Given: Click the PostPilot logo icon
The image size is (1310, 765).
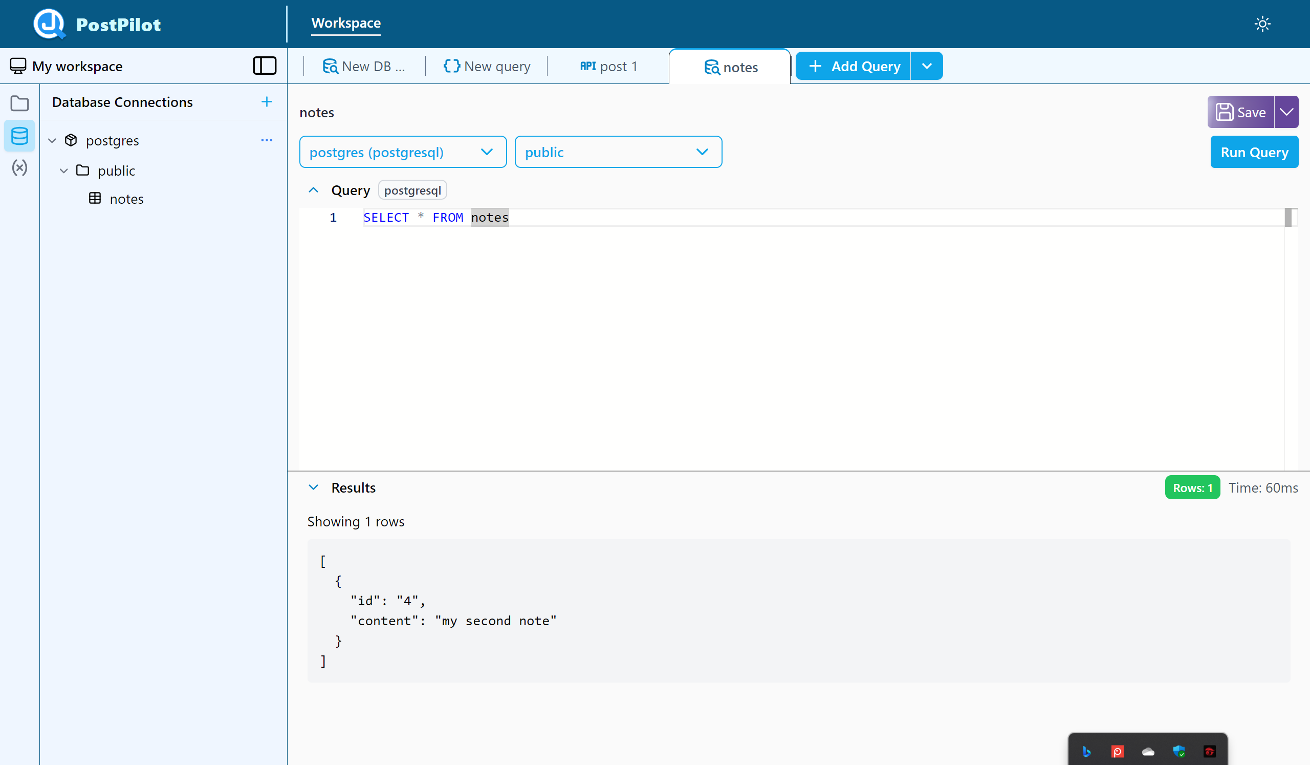Looking at the screenshot, I should (x=49, y=24).
